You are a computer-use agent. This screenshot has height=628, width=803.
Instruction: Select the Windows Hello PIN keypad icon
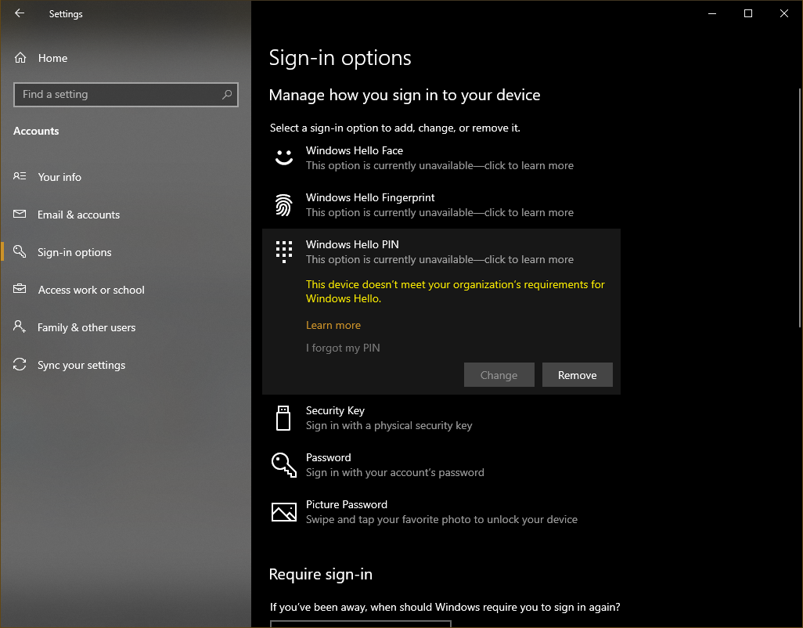283,251
